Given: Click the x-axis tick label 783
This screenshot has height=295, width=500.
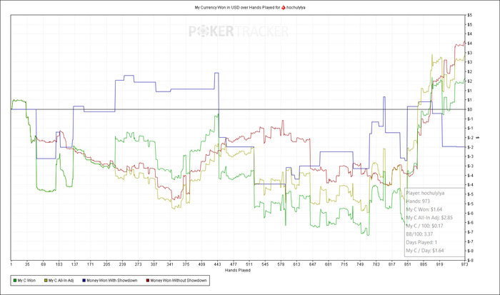Looking at the screenshot, I should click(x=376, y=264).
